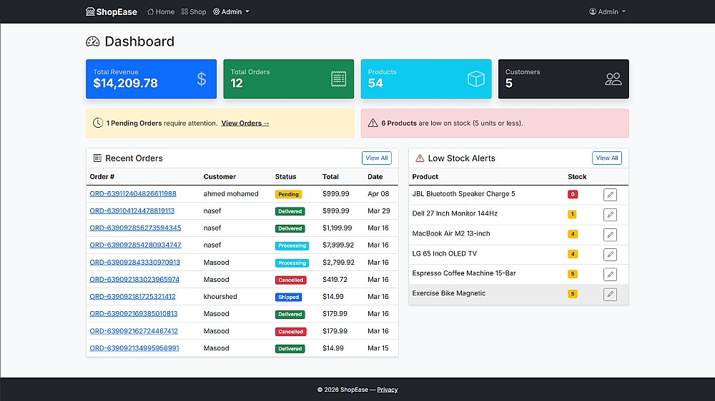Open order ORD-639092856273594345

click(135, 228)
